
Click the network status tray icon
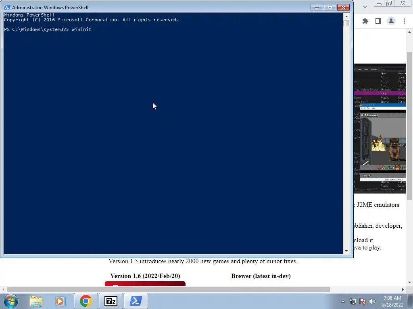[353, 301]
